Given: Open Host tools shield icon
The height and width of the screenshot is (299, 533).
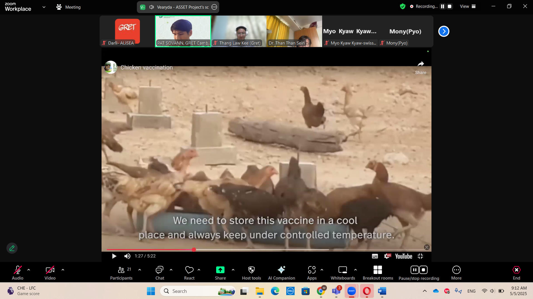Looking at the screenshot, I should pyautogui.click(x=251, y=273).
